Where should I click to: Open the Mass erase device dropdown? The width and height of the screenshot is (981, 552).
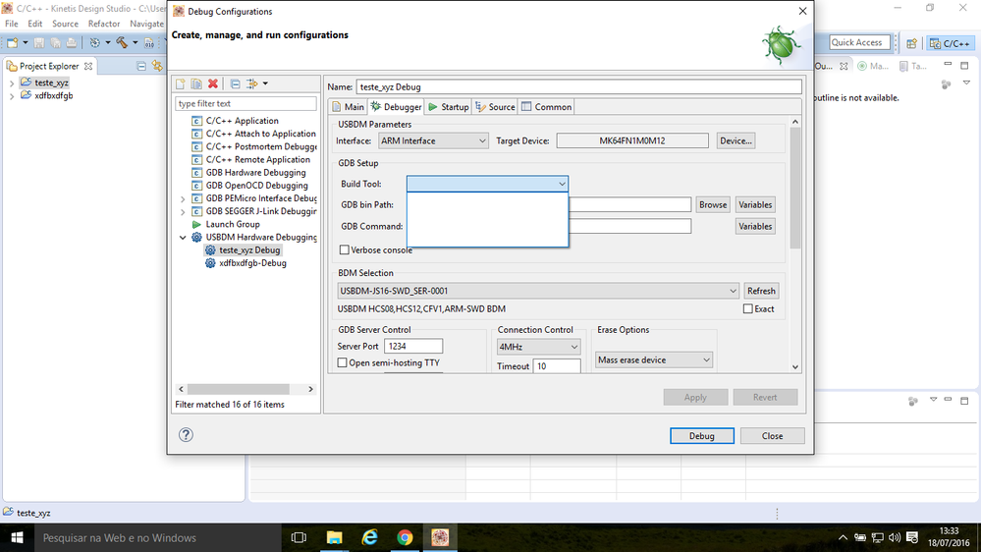click(653, 359)
